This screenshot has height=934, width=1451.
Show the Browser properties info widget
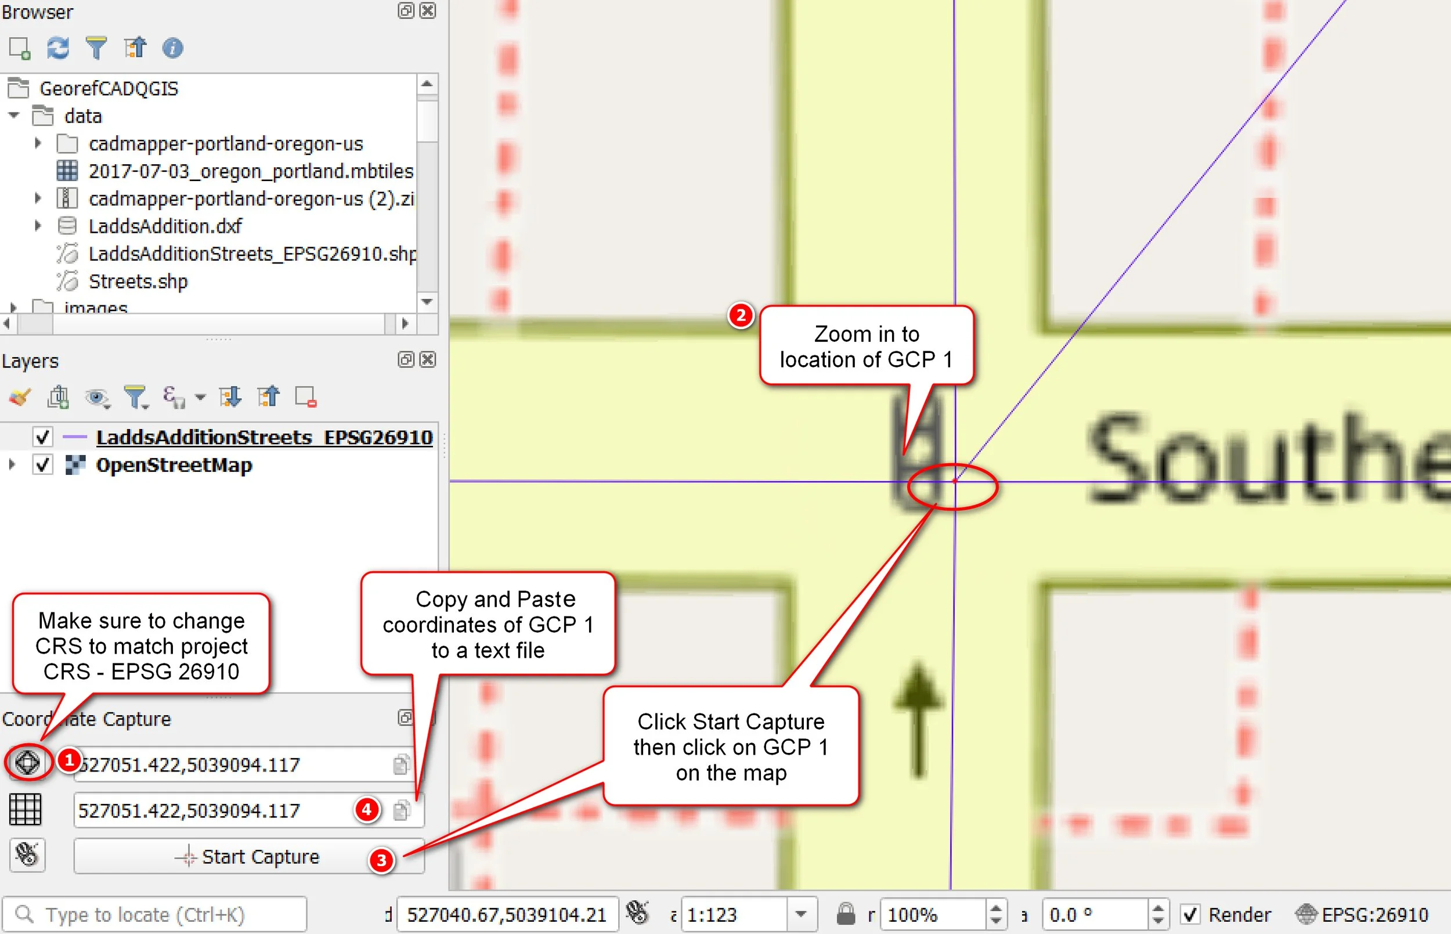(174, 48)
